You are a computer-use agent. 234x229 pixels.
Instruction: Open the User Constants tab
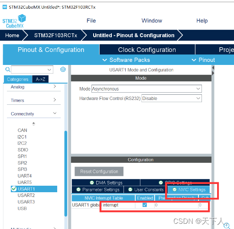146,190
